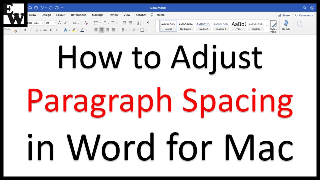Image resolution: width=320 pixels, height=180 pixels.
Task: Toggle center text alignment
Action: (102, 30)
